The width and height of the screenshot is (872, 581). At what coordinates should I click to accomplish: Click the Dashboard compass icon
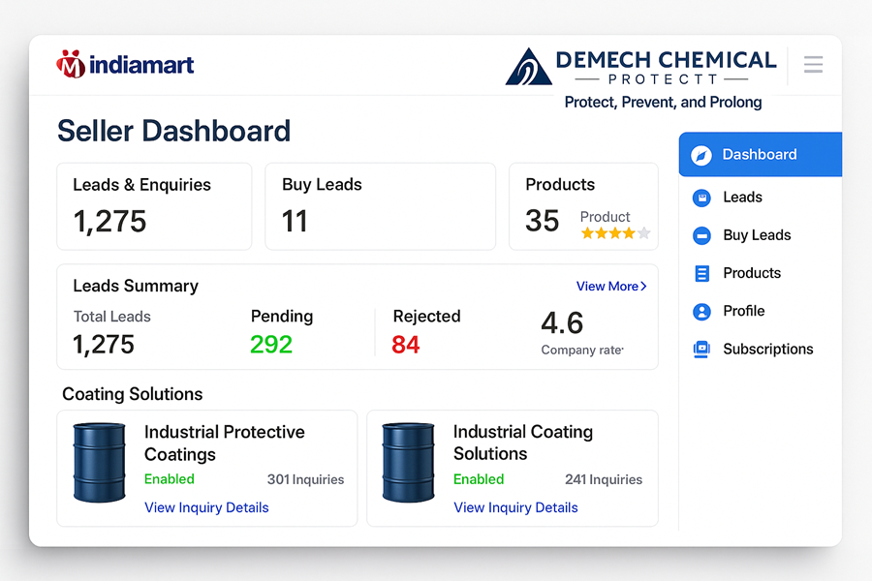[701, 155]
